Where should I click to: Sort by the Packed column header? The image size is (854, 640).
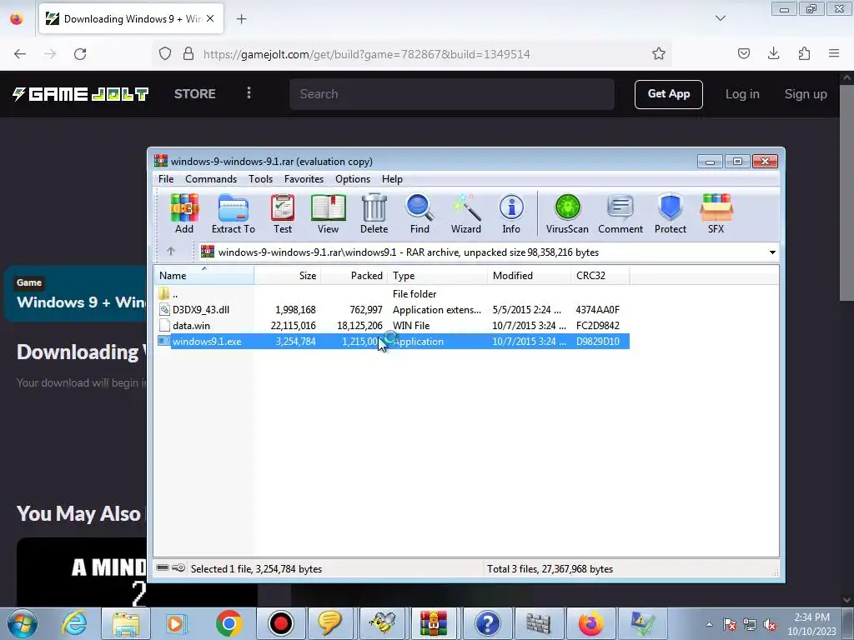click(354, 275)
